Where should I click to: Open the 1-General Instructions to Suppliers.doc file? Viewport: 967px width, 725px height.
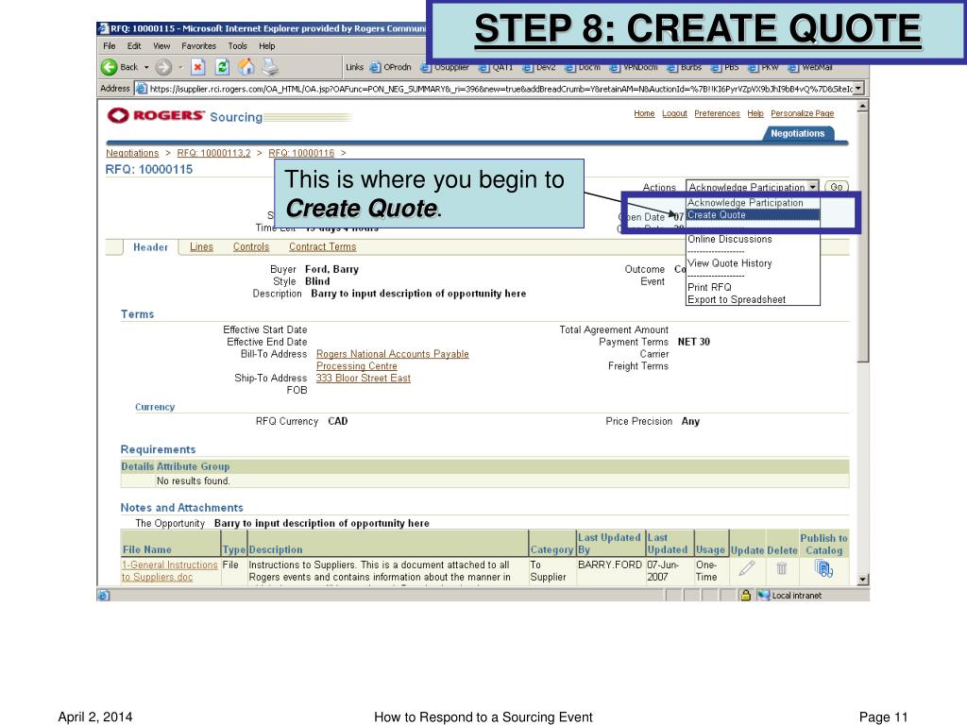coord(169,571)
